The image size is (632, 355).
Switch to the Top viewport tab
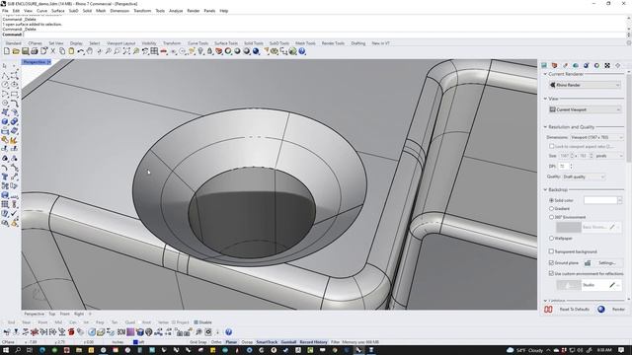[x=52, y=314]
